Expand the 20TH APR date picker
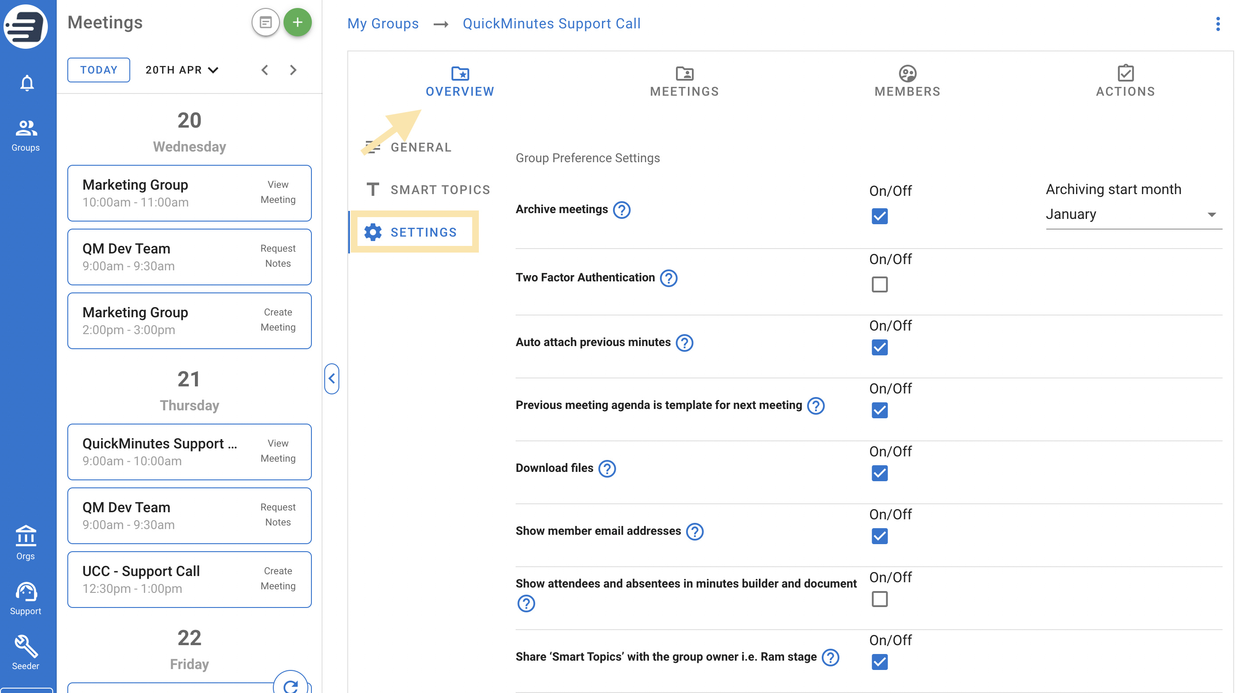The image size is (1235, 693). [x=182, y=70]
